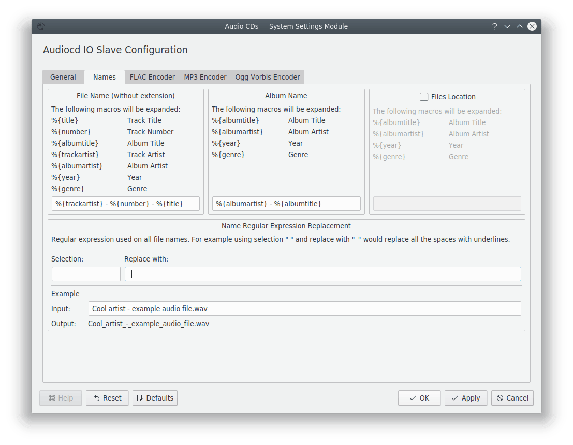Click the Example Input text field

304,309
